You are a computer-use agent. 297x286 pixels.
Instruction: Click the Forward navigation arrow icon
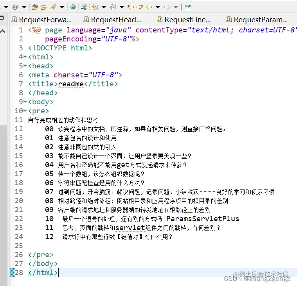pyautogui.click(x=167, y=7)
